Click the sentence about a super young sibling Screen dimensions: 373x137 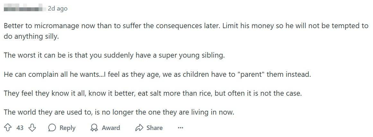pos(114,55)
